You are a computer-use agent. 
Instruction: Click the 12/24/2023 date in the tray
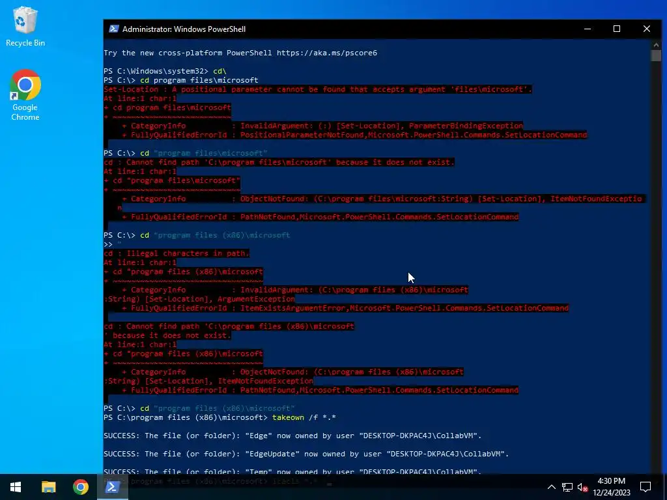pos(611,493)
